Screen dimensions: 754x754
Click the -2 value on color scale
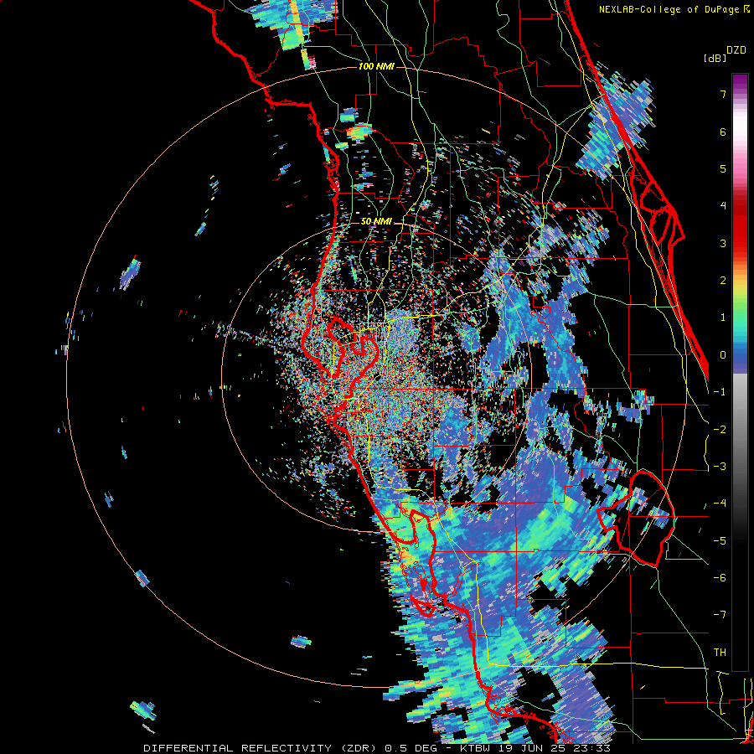point(720,430)
